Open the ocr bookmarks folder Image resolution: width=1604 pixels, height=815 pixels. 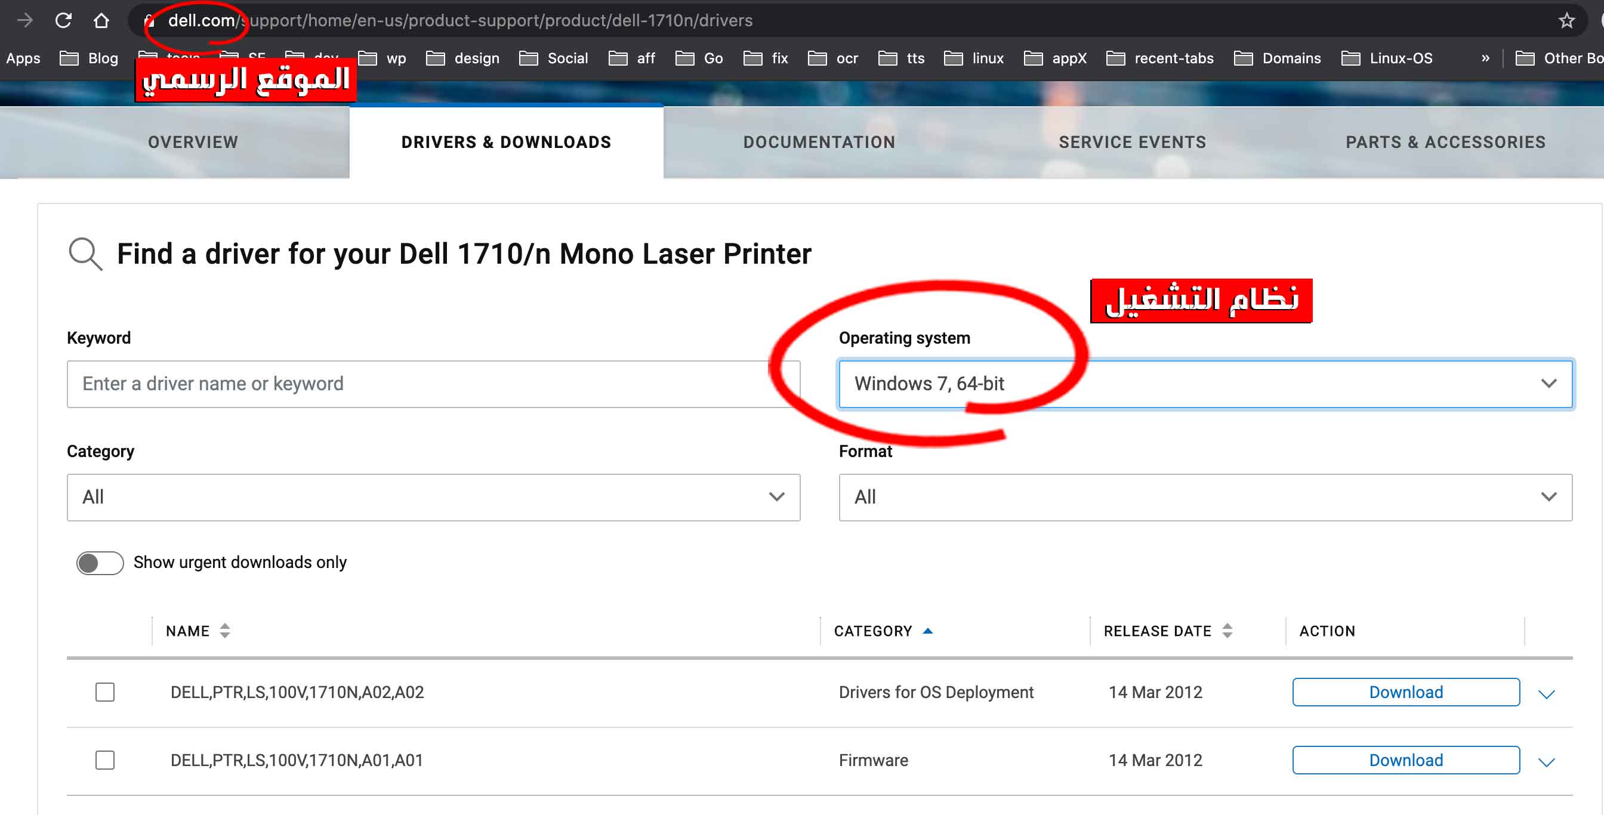pos(833,58)
